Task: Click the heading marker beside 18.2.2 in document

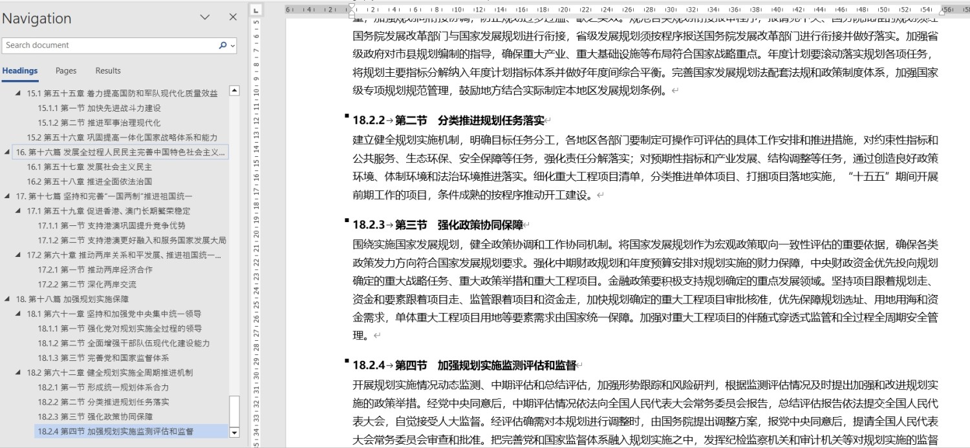Action: click(x=347, y=116)
